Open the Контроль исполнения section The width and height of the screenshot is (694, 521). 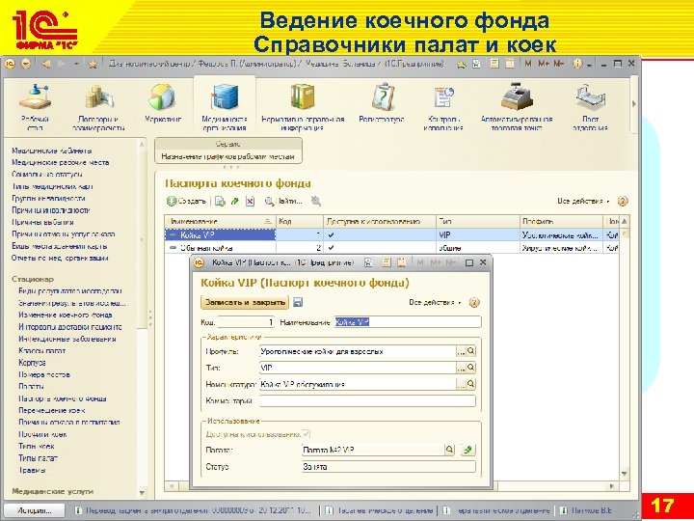(443, 108)
